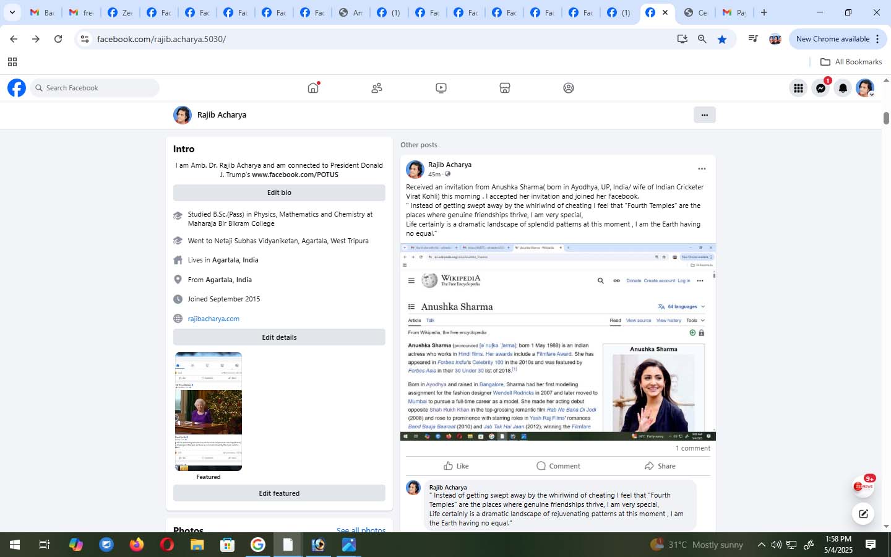Reload the Facebook page
891x557 pixels.
click(x=58, y=39)
